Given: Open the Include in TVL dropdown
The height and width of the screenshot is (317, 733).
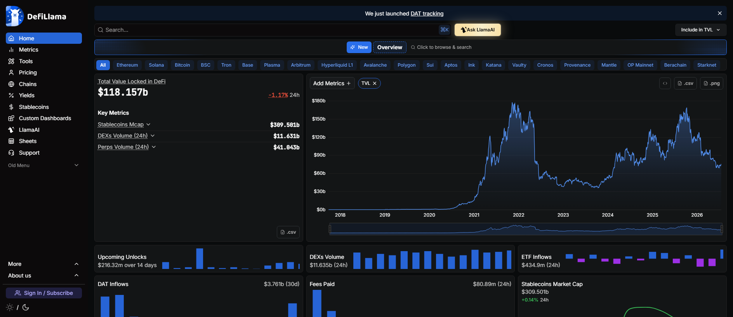Looking at the screenshot, I should [701, 30].
